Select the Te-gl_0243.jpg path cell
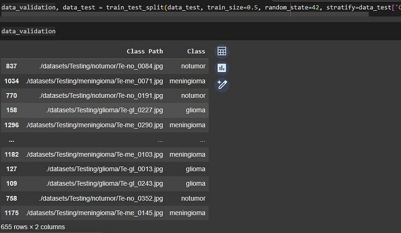Image resolution: width=401 pixels, height=233 pixels. click(105, 184)
